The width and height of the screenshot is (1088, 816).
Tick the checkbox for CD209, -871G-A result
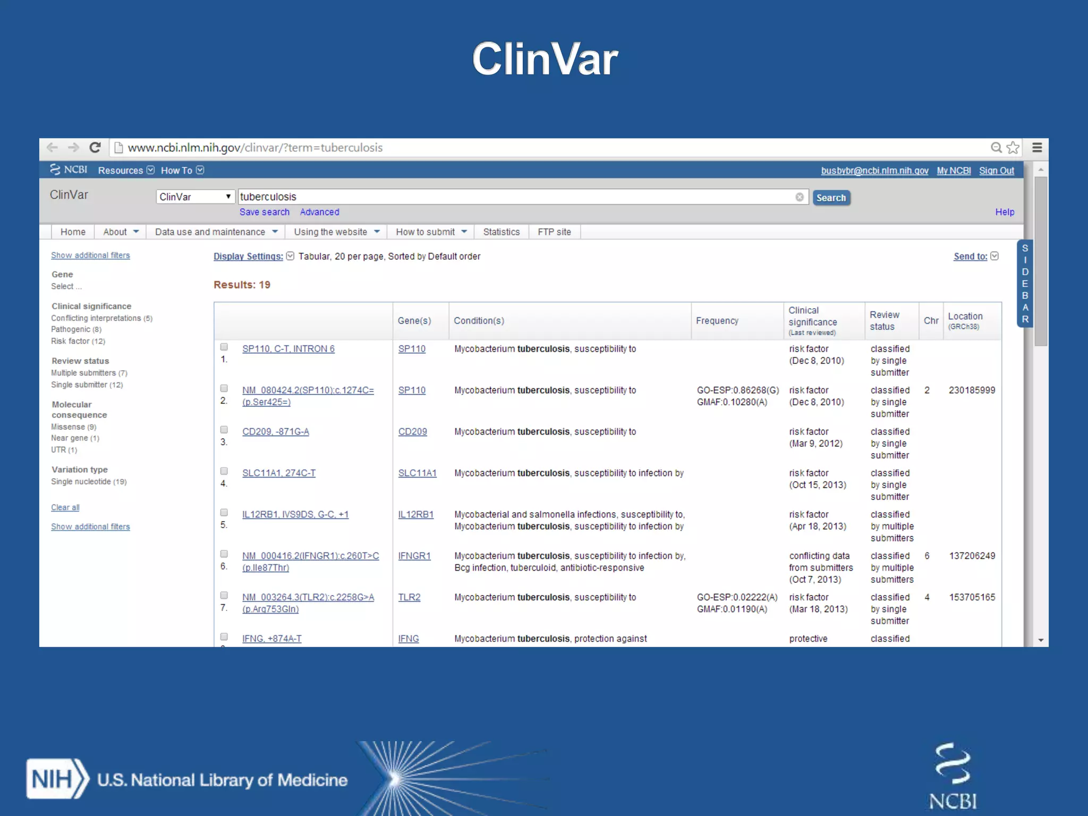[x=224, y=430]
